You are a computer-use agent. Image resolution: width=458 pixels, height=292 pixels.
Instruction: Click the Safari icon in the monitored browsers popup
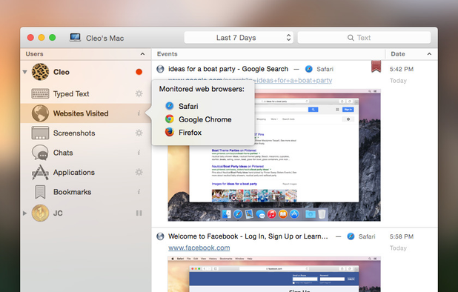[170, 106]
